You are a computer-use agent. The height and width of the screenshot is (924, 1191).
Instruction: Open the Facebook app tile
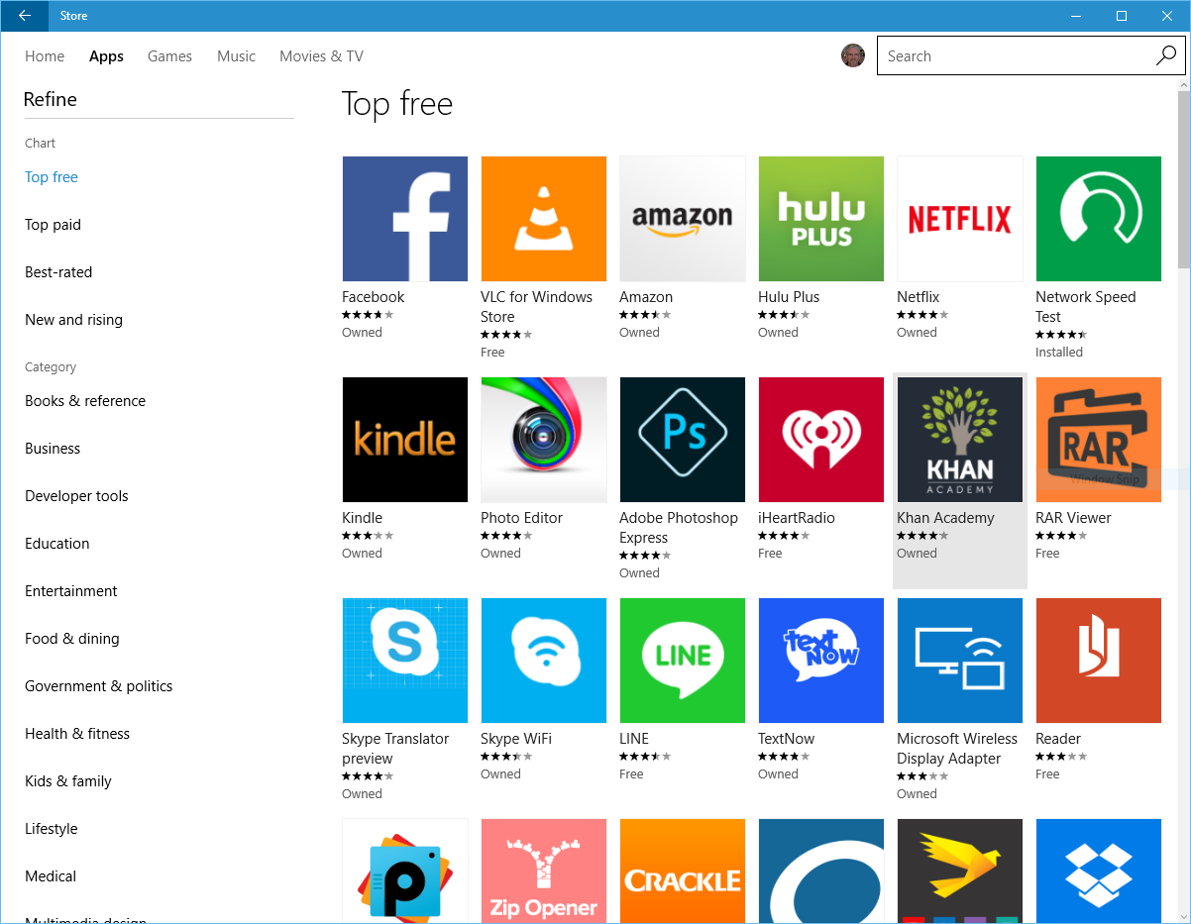coord(404,219)
